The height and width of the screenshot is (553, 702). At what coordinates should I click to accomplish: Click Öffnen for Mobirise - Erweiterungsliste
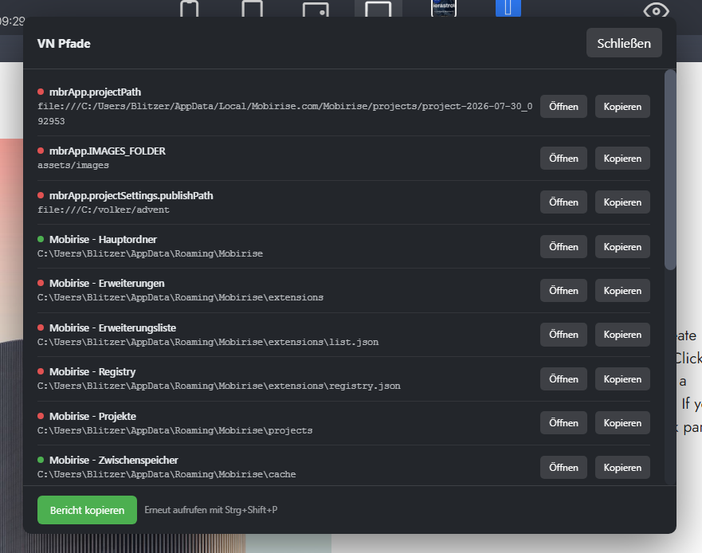563,335
